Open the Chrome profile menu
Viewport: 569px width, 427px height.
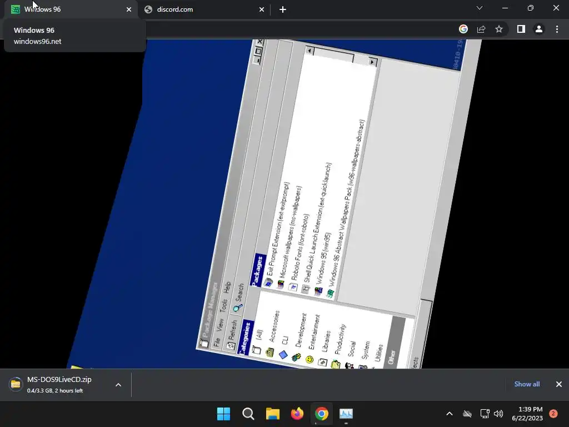(539, 29)
